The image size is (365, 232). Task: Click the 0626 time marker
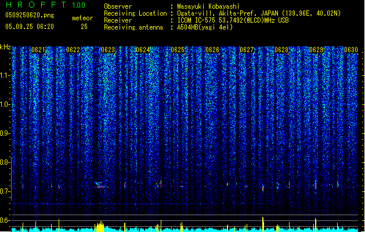pos(212,50)
